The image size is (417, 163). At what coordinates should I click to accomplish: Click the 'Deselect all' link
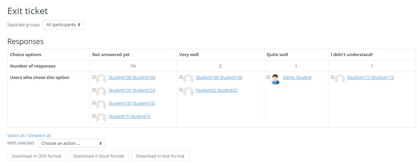(x=39, y=135)
